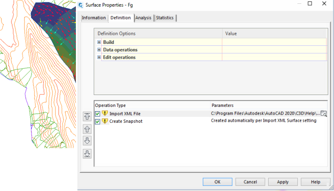
Task: Click the Surface Properties title bar icon
Action: 80,5
